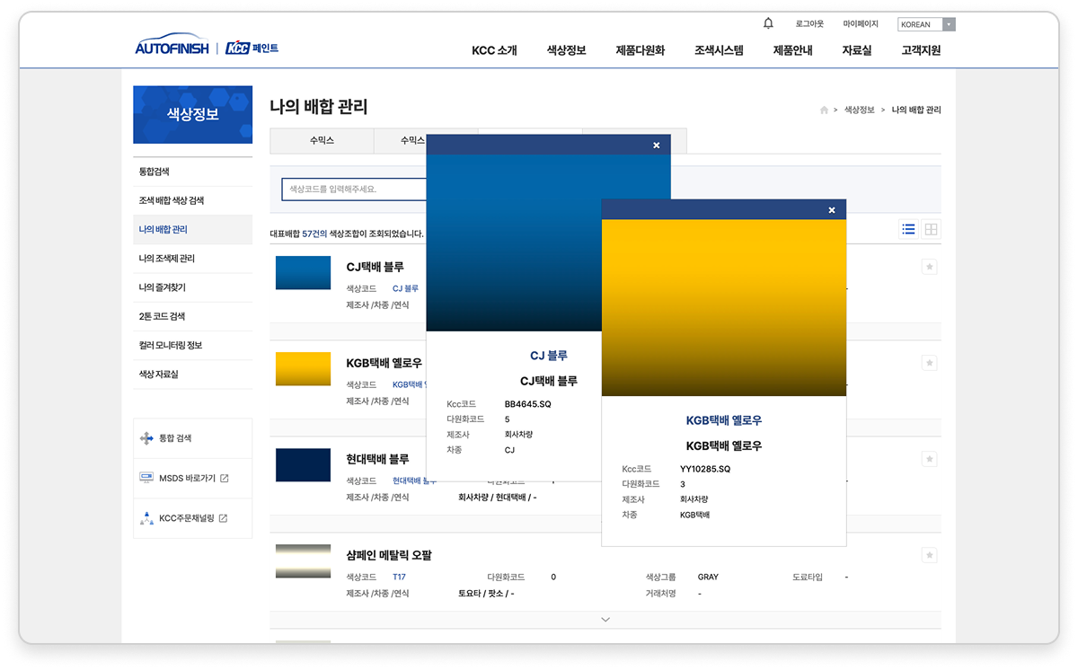This screenshot has height=670, width=1078.
Task: Click the notification bell icon
Action: [x=768, y=23]
